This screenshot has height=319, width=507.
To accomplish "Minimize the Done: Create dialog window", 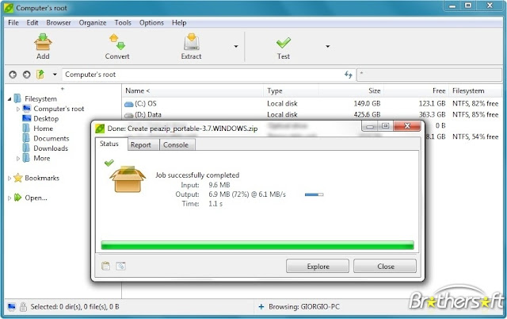I will pos(370,126).
